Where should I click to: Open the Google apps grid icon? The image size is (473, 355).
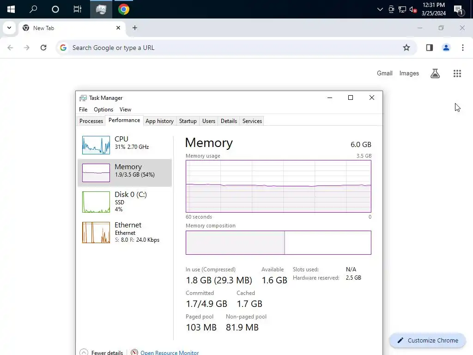tap(457, 73)
